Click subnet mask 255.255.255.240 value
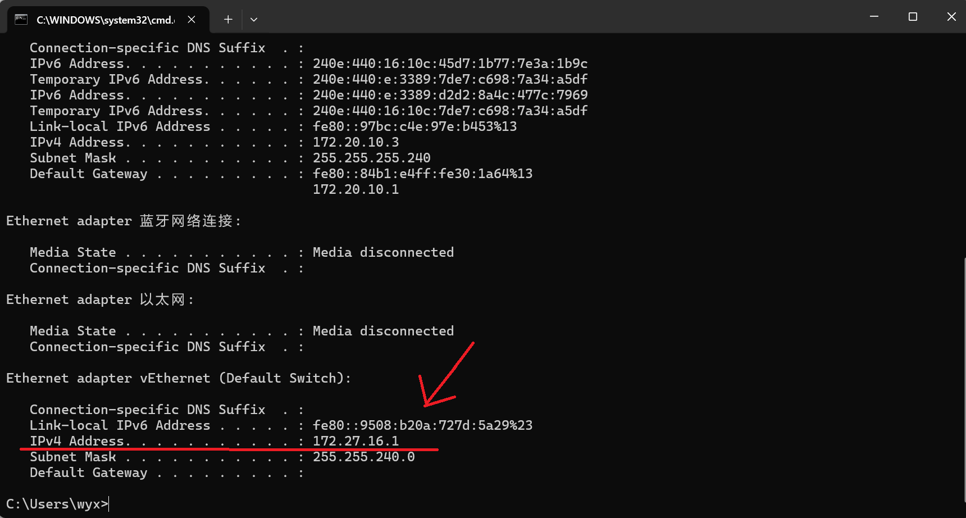Viewport: 966px width, 518px height. [371, 158]
